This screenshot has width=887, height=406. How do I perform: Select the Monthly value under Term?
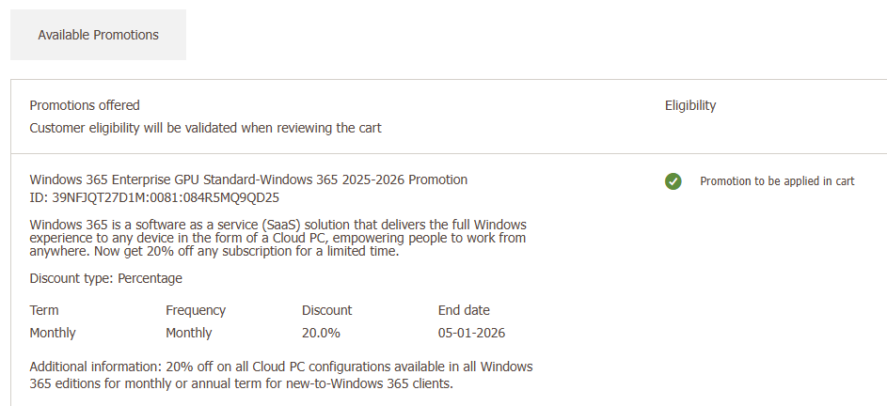pos(53,333)
